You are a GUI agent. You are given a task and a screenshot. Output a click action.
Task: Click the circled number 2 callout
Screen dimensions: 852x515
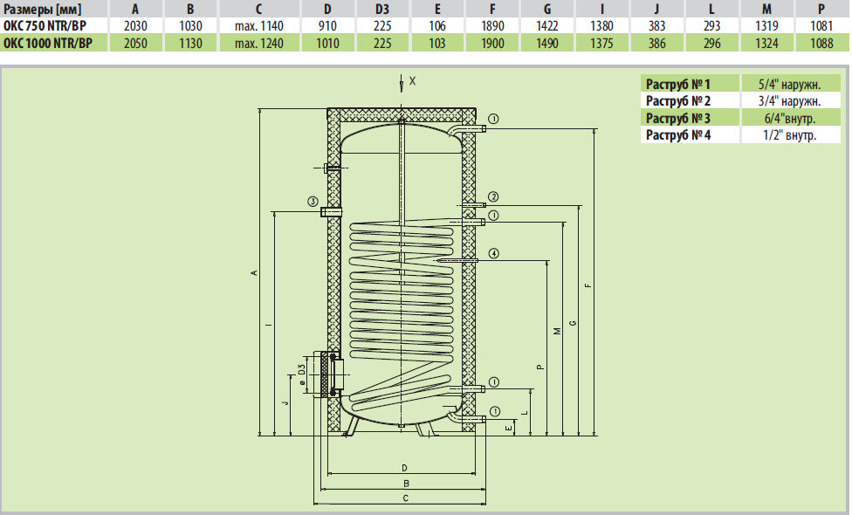(x=493, y=196)
